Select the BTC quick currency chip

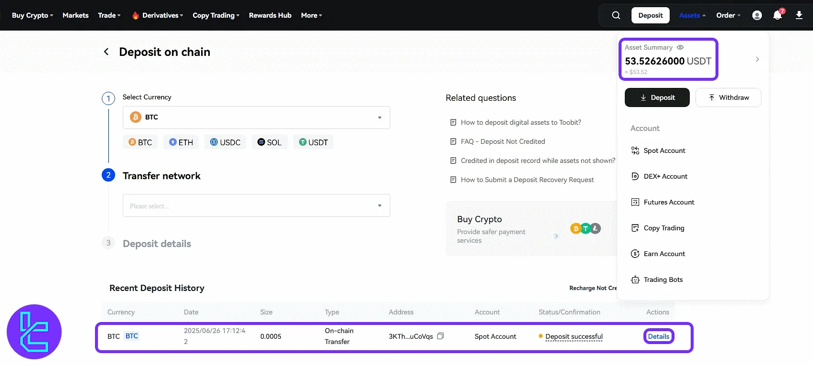(x=140, y=142)
